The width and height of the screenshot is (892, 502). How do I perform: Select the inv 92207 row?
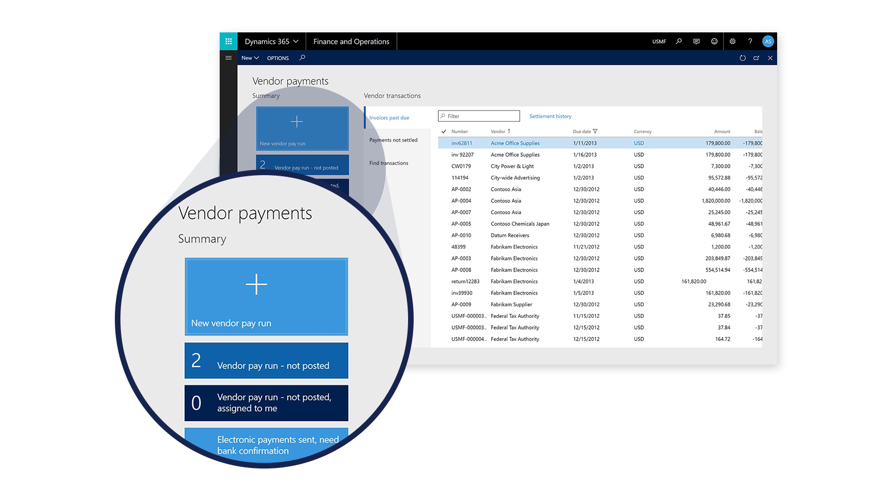coord(600,155)
